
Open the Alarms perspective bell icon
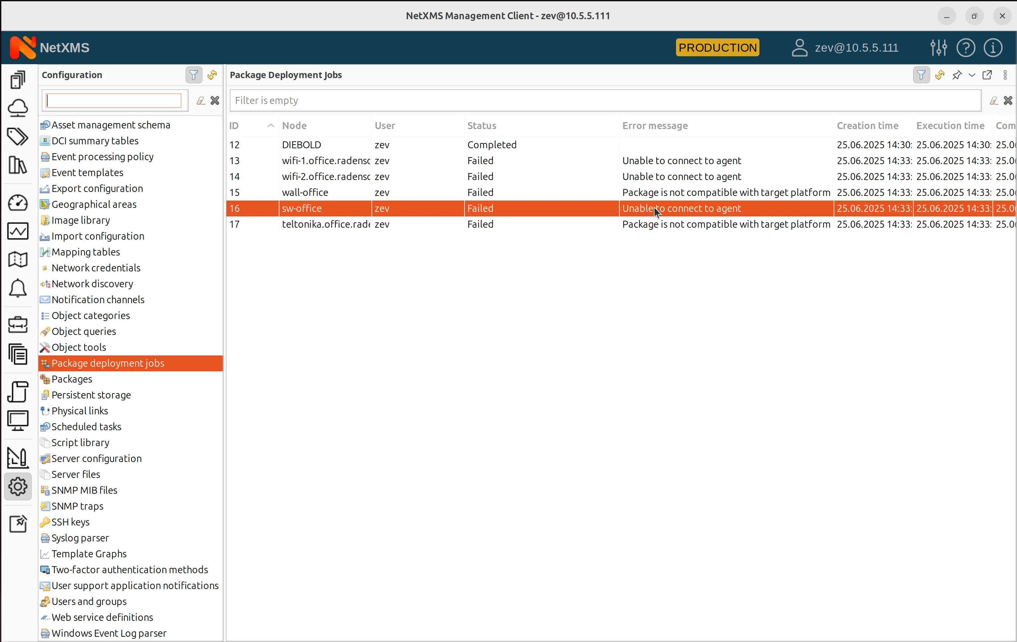click(x=18, y=288)
